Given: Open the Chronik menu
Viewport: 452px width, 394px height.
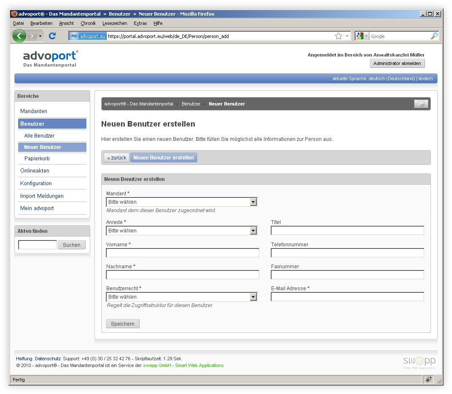Looking at the screenshot, I should 88,23.
